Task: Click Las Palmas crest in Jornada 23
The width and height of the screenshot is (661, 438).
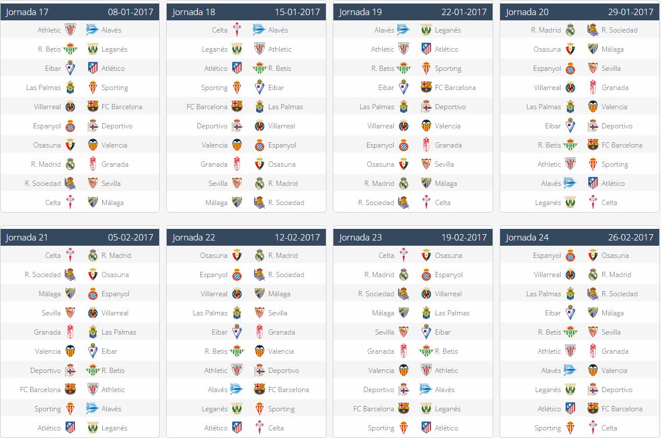Action: [426, 313]
